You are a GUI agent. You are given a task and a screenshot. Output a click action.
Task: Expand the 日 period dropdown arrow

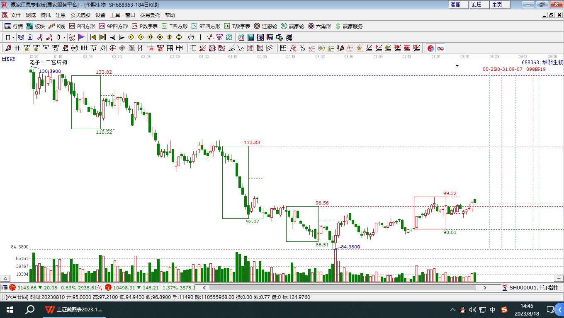(14, 37)
